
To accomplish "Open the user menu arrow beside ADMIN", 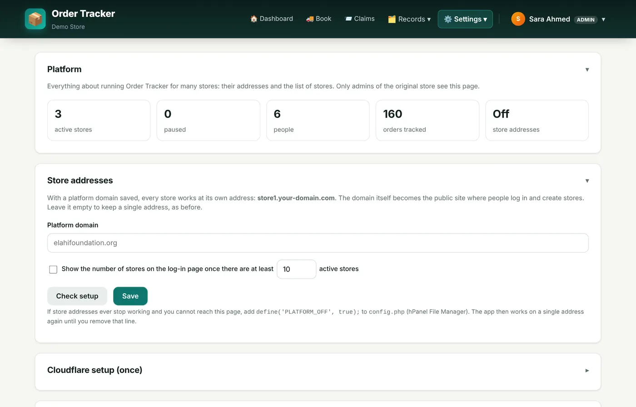I will click(603, 19).
